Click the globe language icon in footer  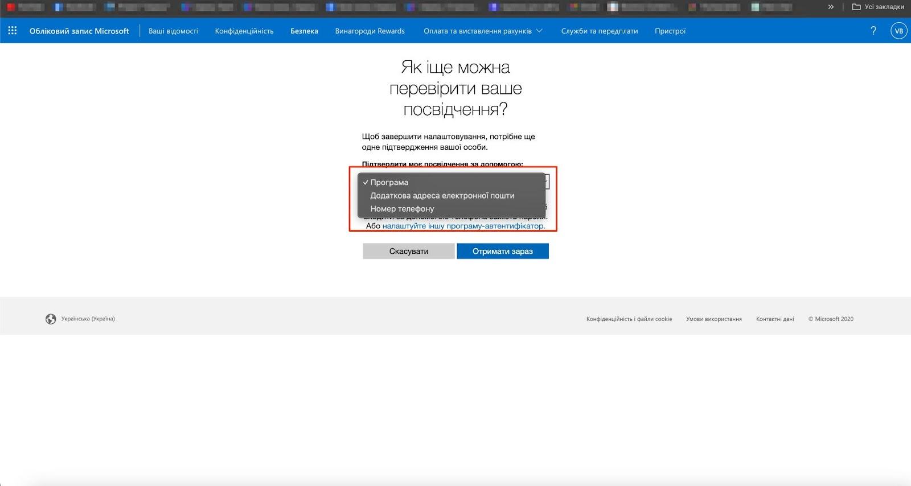tap(51, 319)
